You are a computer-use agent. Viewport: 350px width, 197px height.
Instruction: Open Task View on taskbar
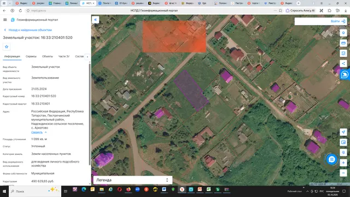tap(66, 191)
